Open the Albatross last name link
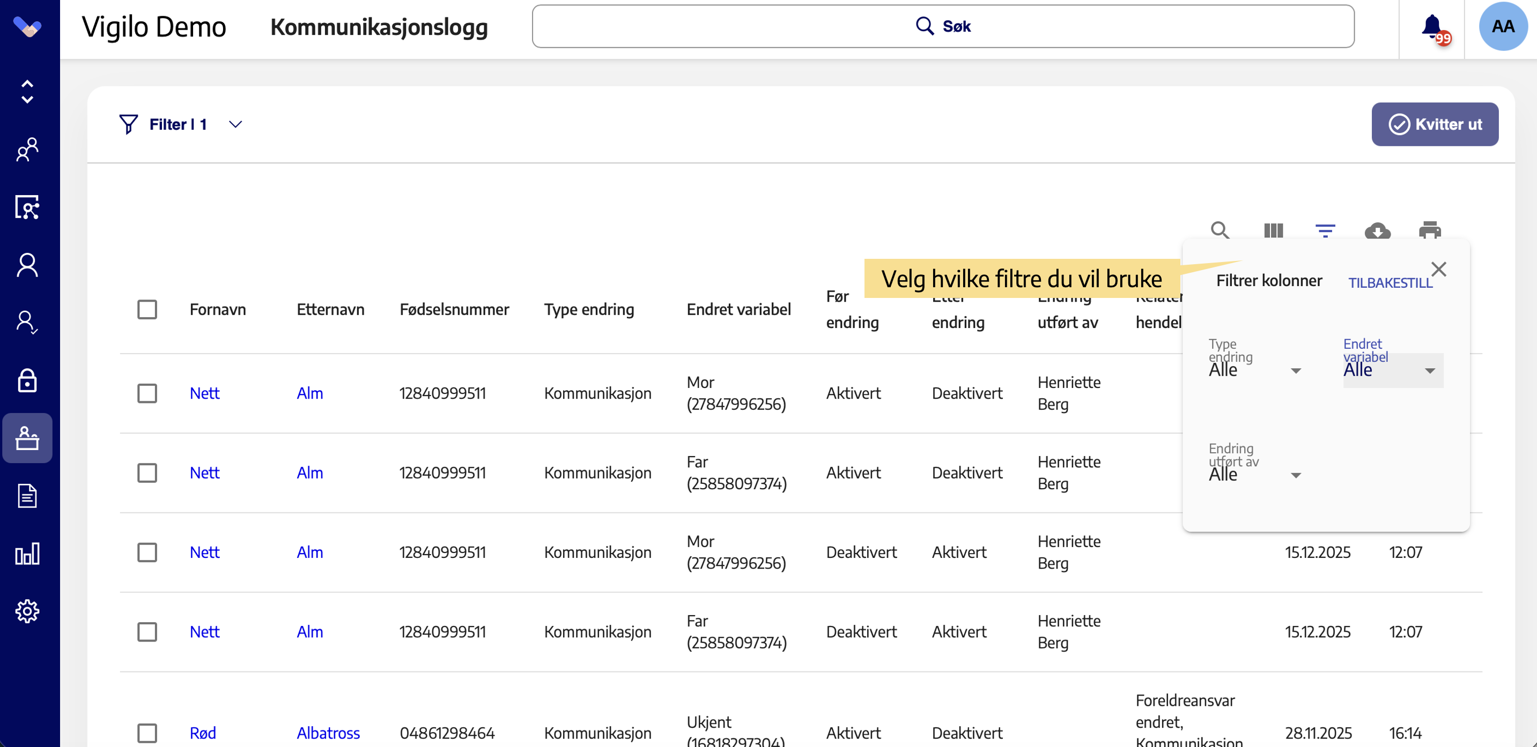 pos(328,733)
